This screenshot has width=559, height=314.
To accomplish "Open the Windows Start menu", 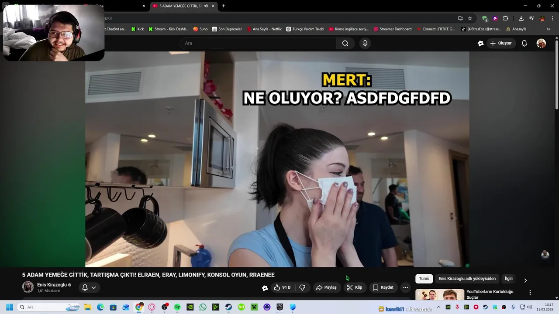I will (x=9, y=307).
